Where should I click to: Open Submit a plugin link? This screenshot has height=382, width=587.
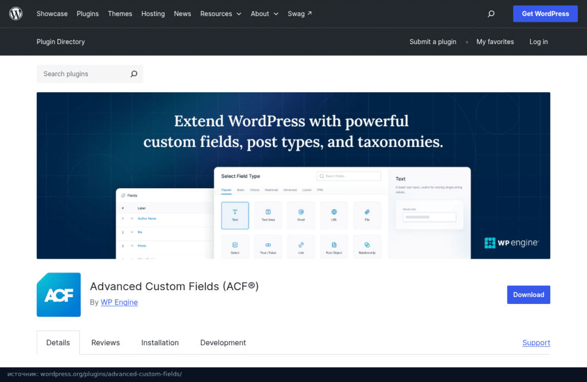(x=433, y=41)
